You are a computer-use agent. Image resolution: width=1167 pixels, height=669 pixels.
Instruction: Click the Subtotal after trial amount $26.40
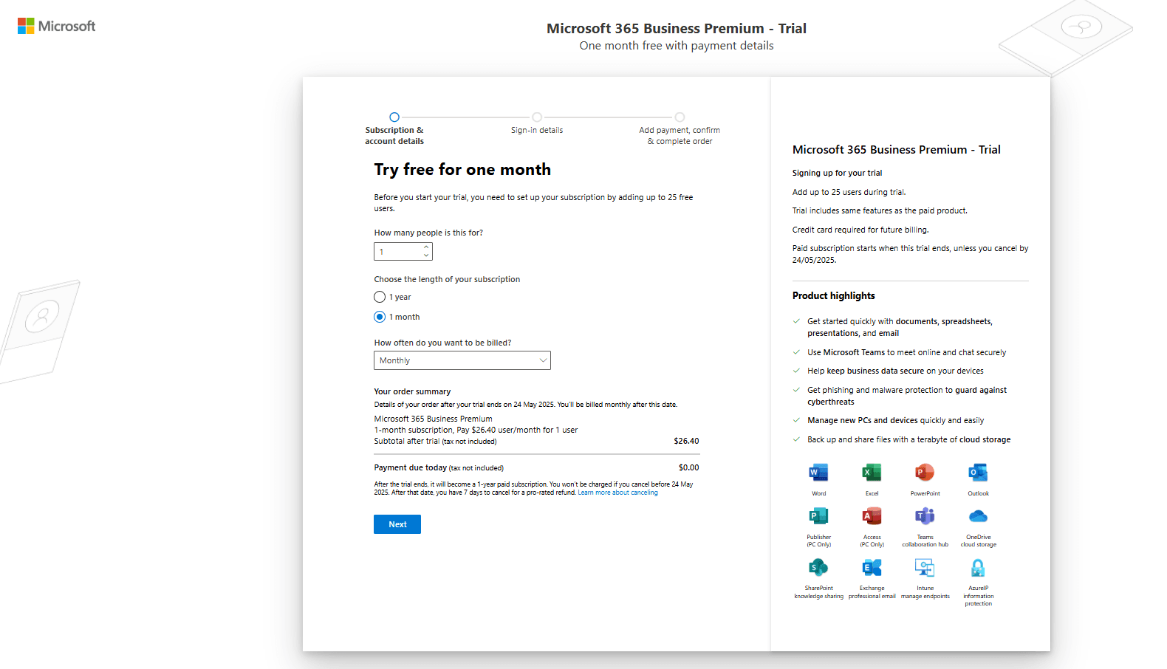[x=686, y=441]
